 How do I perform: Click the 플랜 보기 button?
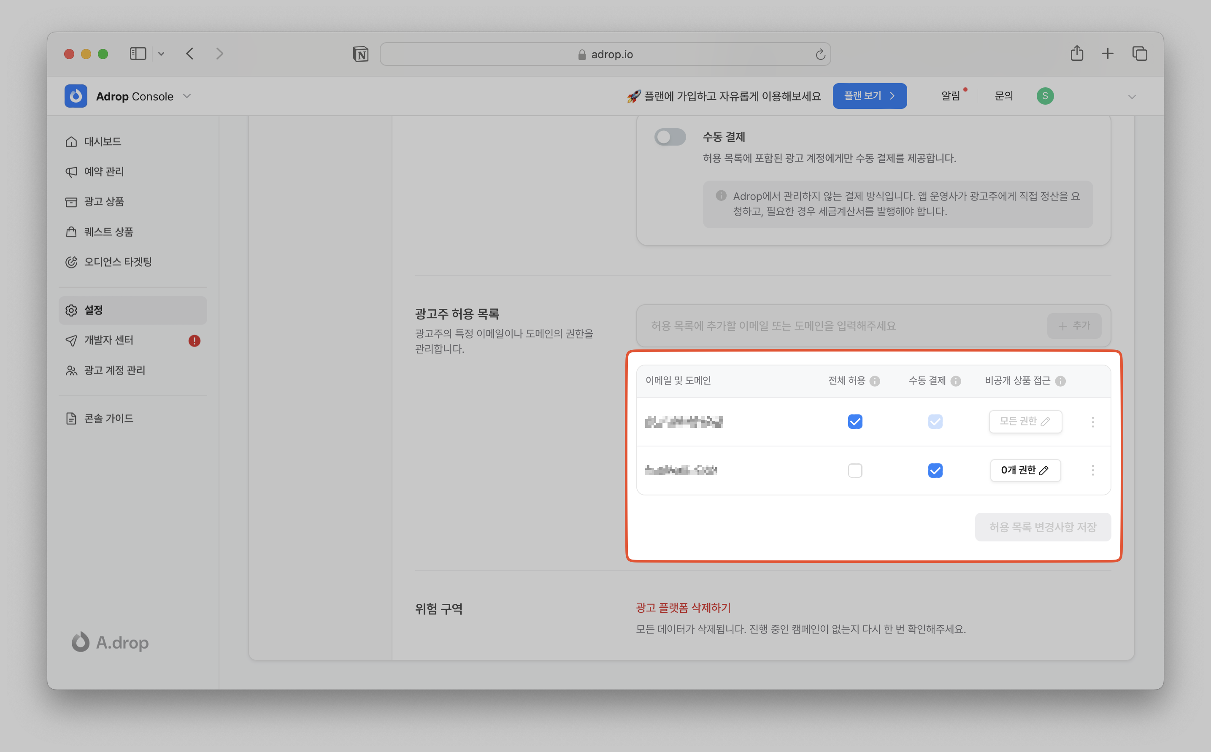869,96
